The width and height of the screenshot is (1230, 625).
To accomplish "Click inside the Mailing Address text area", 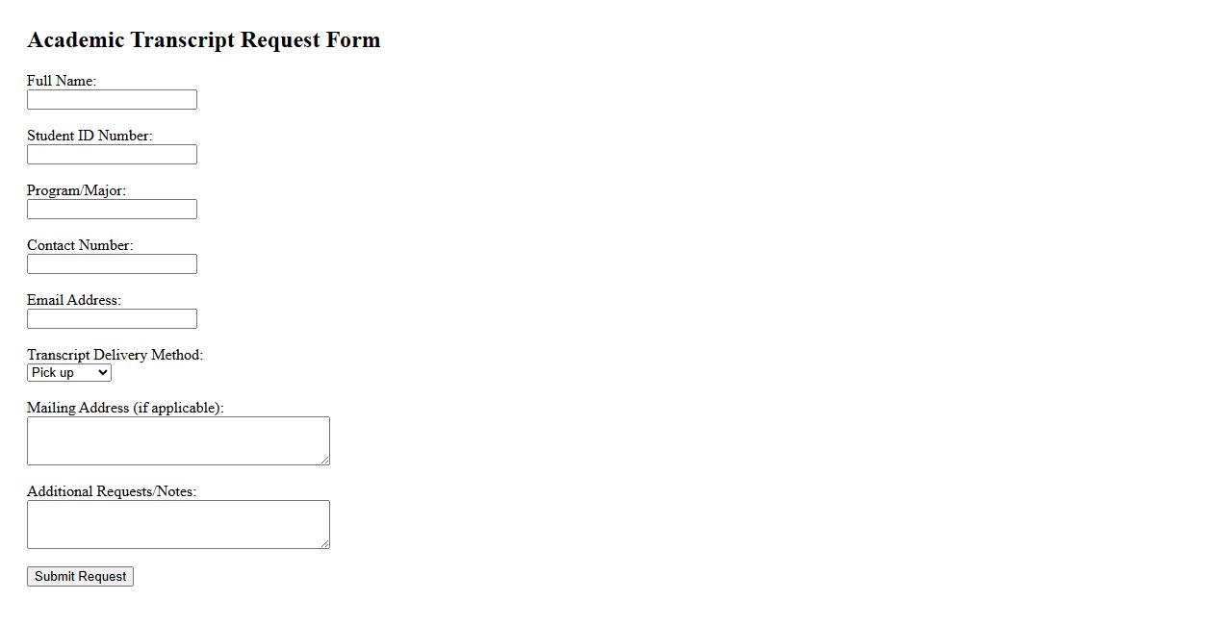I will 178,440.
